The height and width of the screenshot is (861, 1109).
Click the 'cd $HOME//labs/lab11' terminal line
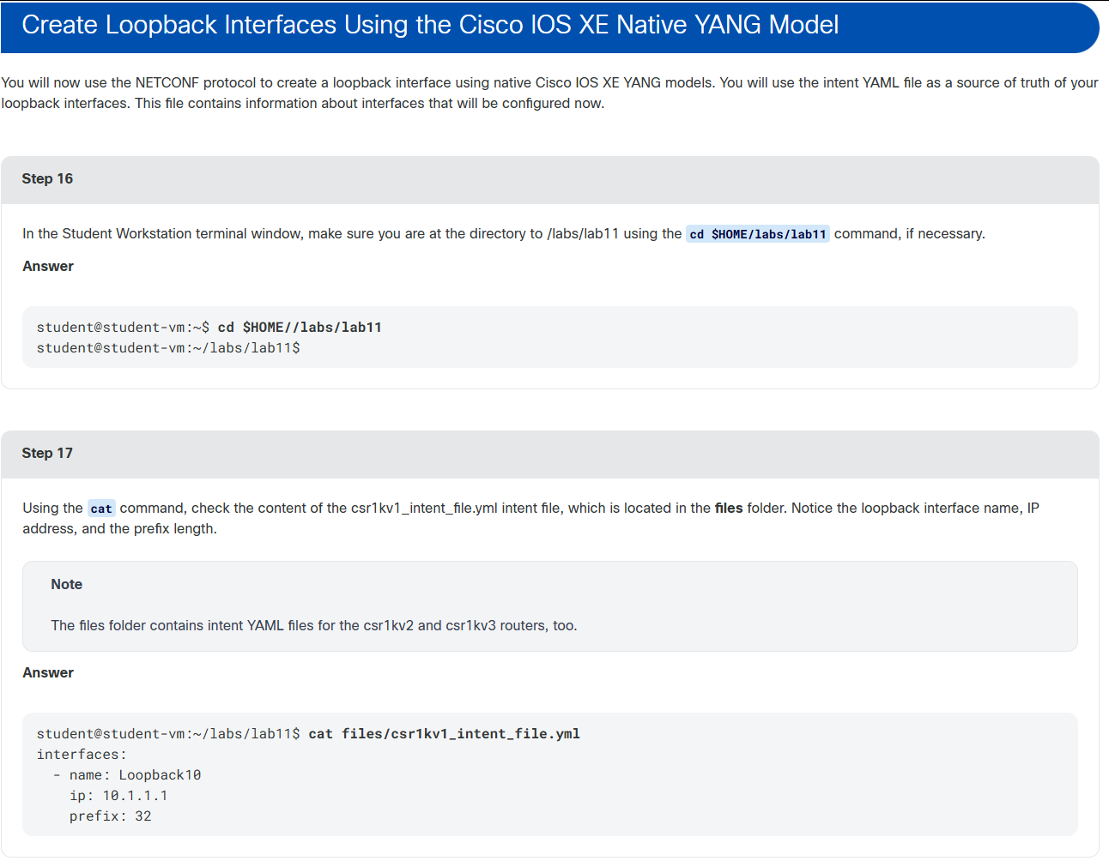[209, 328]
